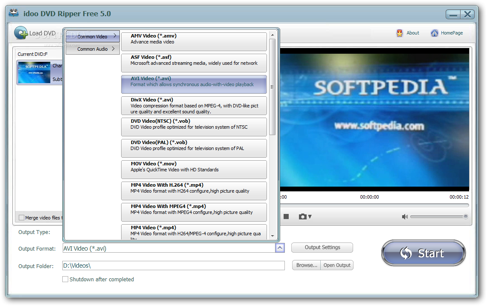Click the video playback progress bar
Screen dimensions: 487x306
pos(374,205)
